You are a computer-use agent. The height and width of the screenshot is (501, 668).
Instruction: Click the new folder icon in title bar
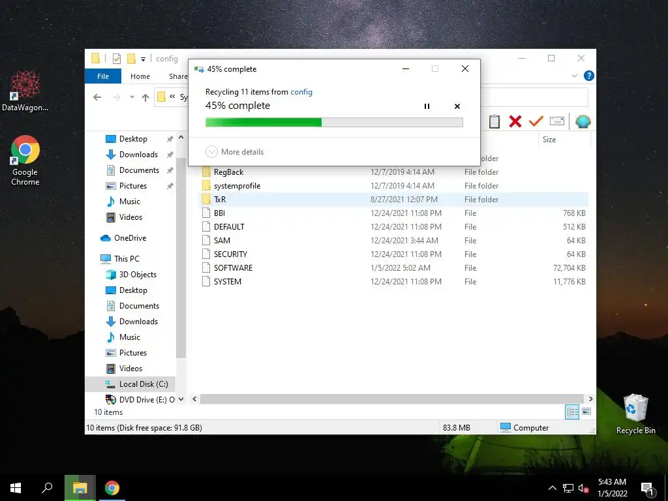(131, 59)
